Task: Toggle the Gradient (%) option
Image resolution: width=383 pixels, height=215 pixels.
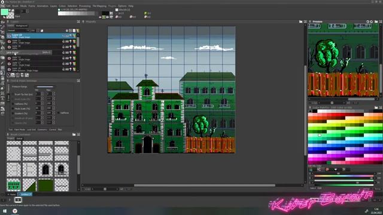Action: pos(13,113)
